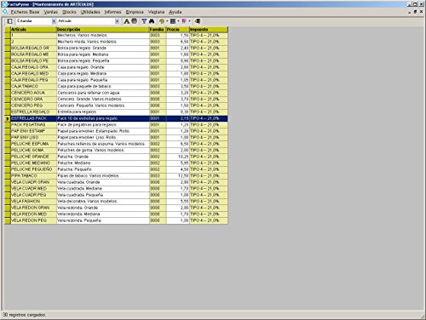Open the Utilidades menu

[x=90, y=12]
